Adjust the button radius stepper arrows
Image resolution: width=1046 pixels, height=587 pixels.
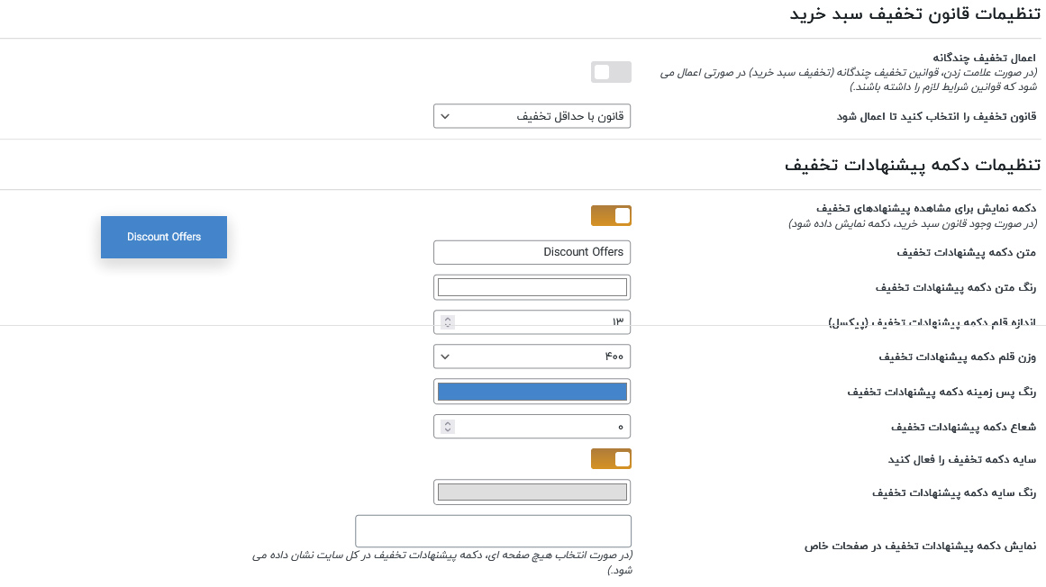(x=448, y=427)
